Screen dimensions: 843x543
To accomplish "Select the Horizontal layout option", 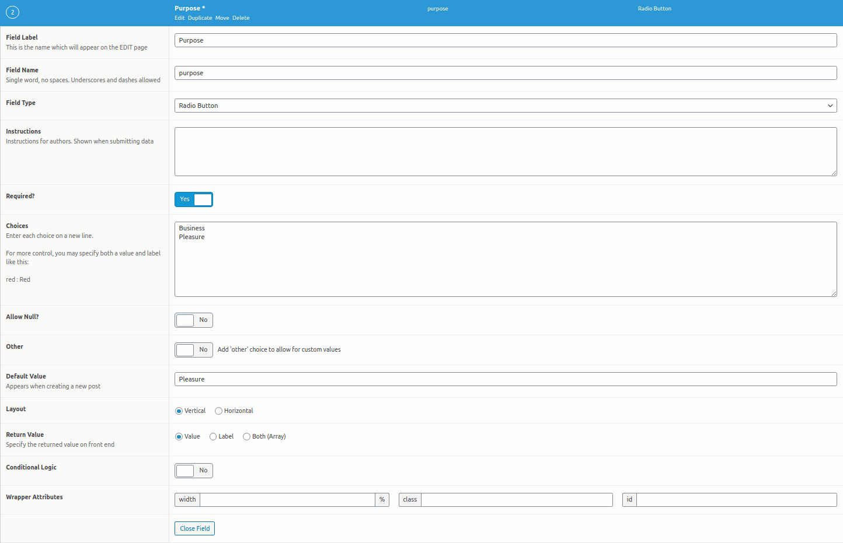I will 218,411.
